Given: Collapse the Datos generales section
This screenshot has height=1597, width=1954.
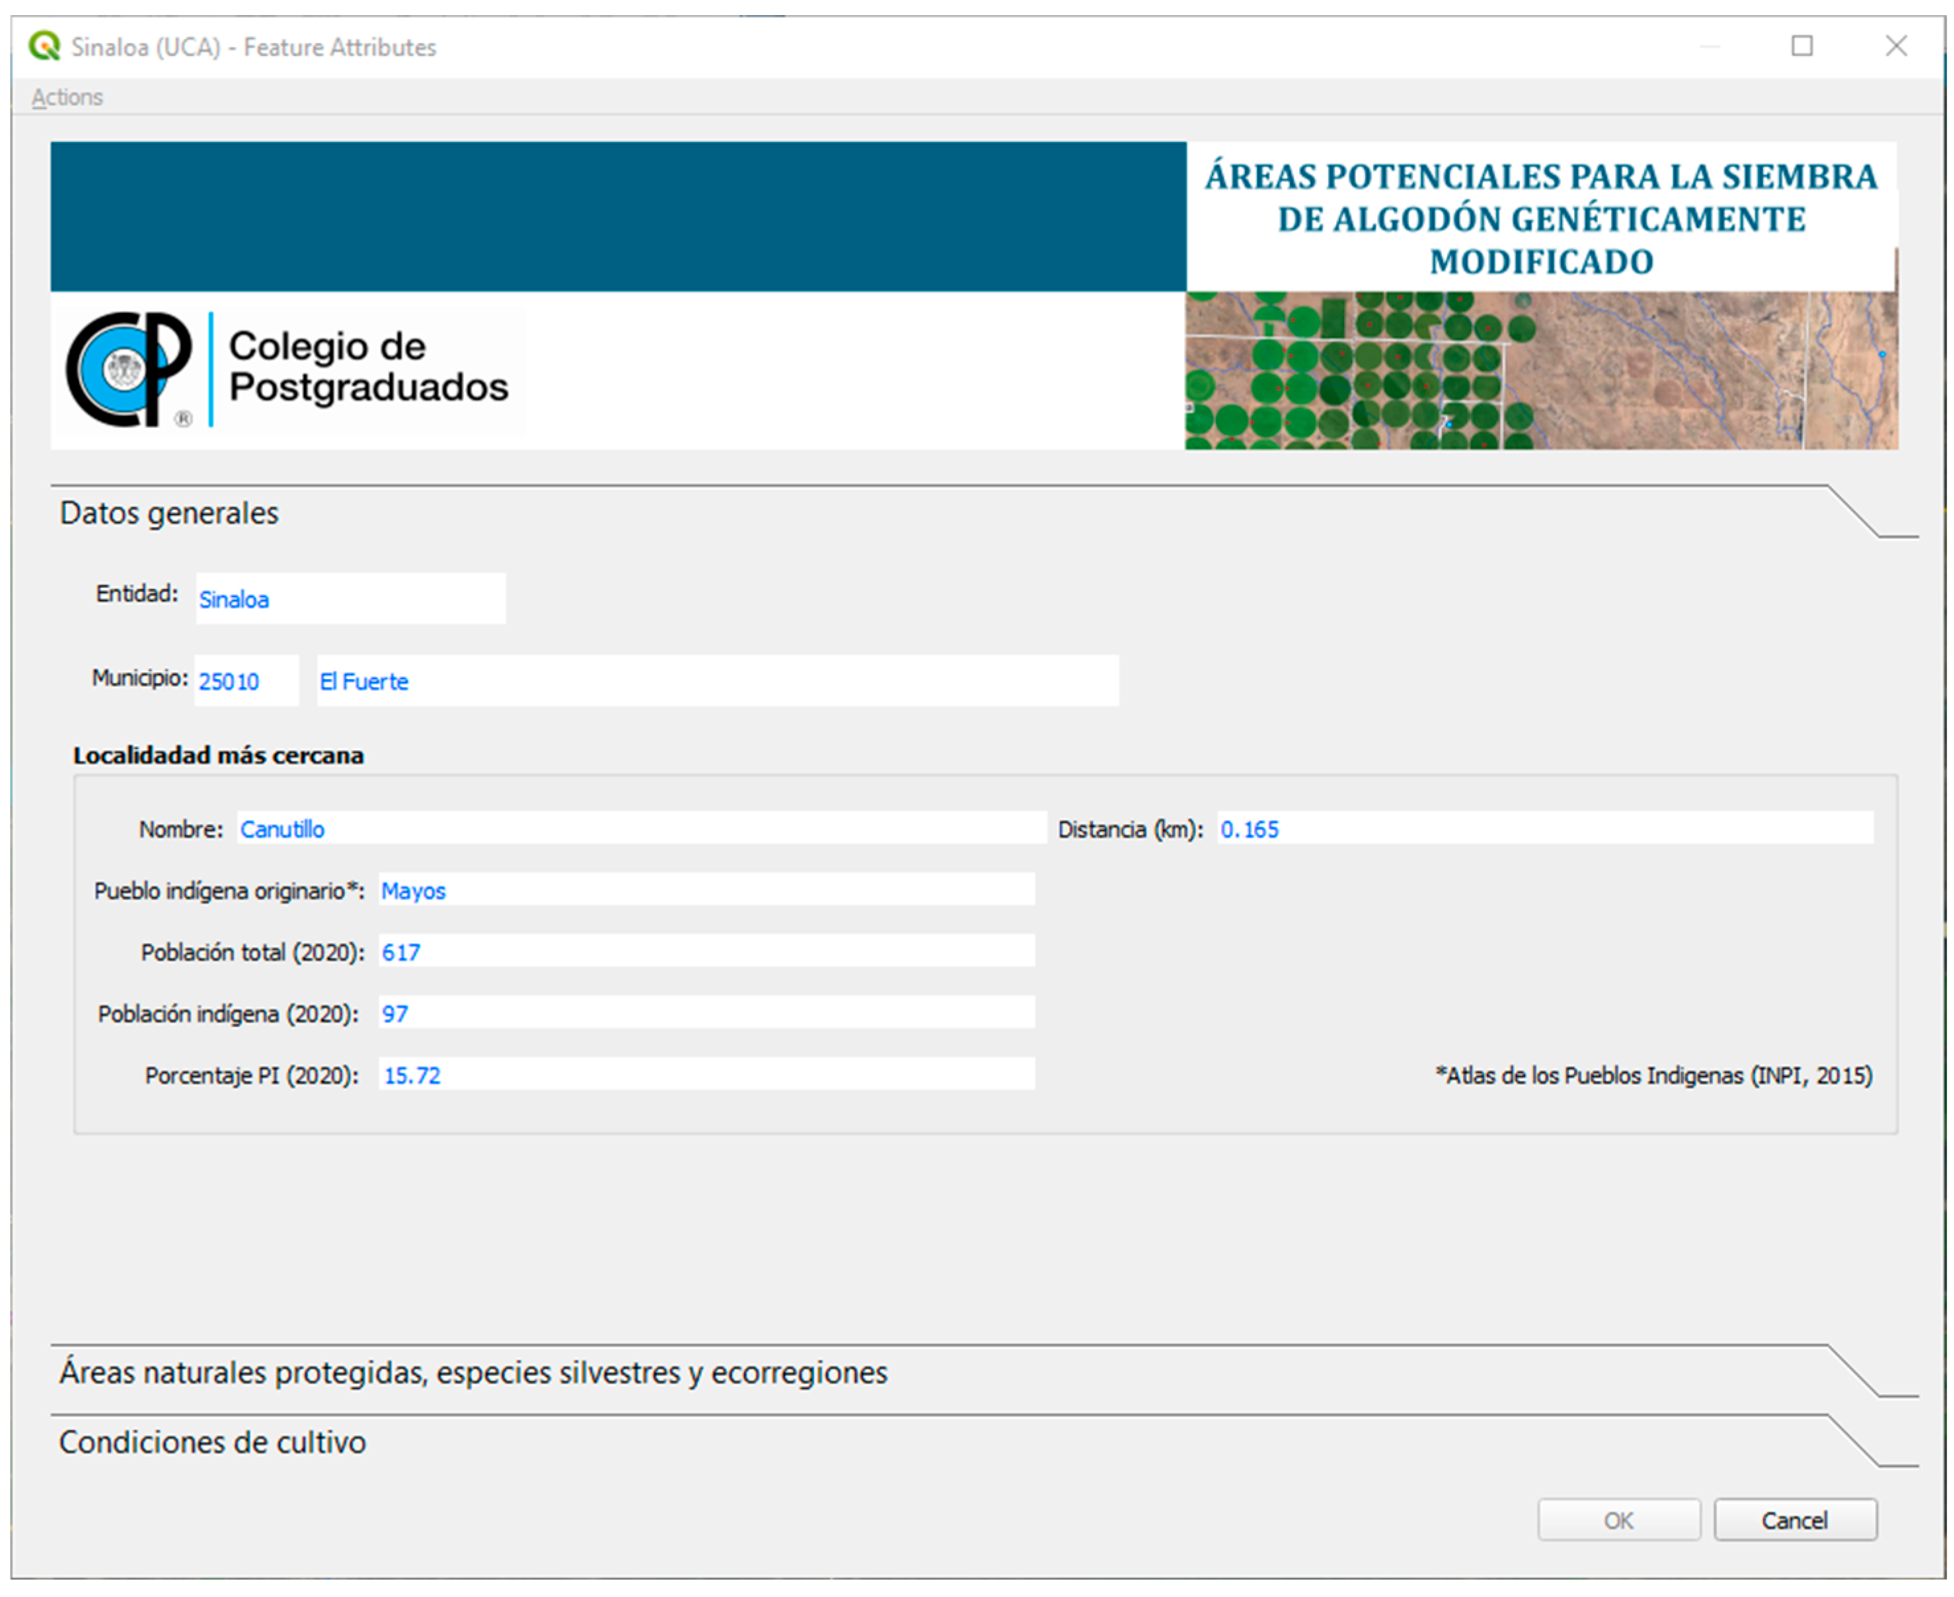Looking at the screenshot, I should (169, 513).
